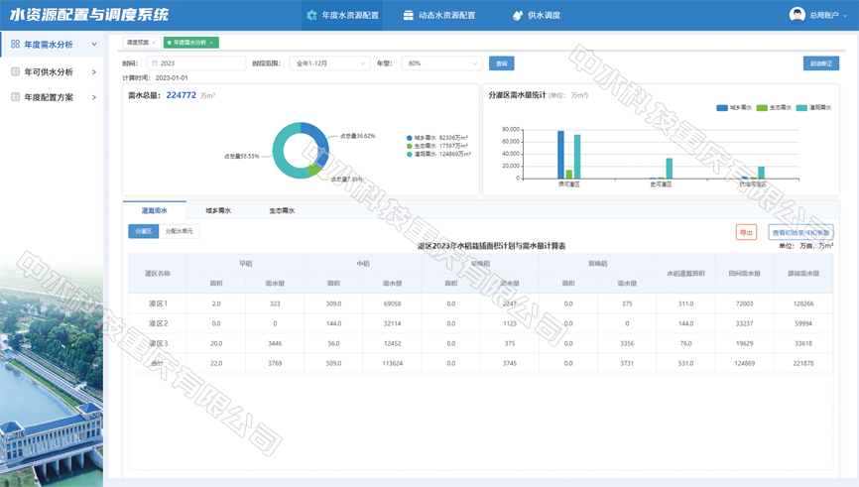This screenshot has width=859, height=487.
Task: Click the water-drop icon beside 供水调度
Action: click(518, 15)
